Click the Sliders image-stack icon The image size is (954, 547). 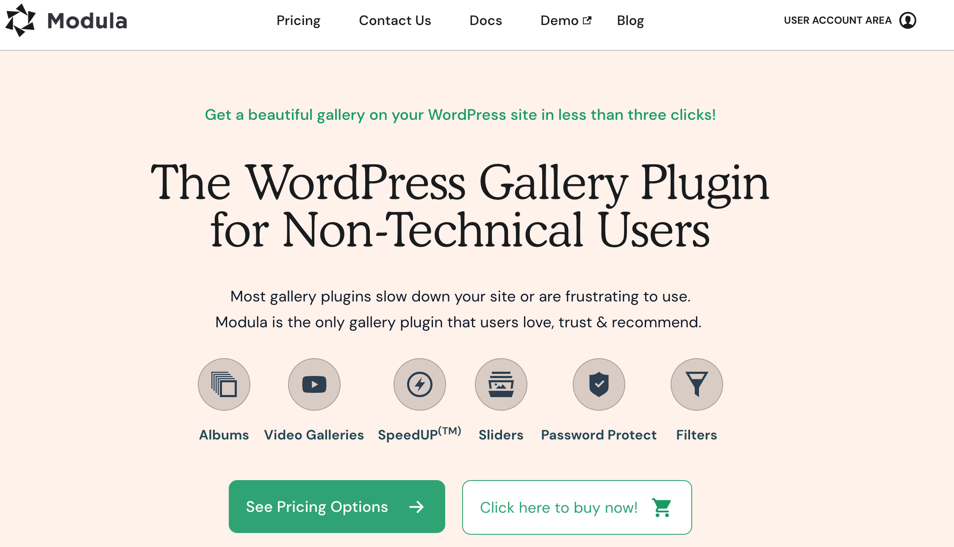[501, 384]
